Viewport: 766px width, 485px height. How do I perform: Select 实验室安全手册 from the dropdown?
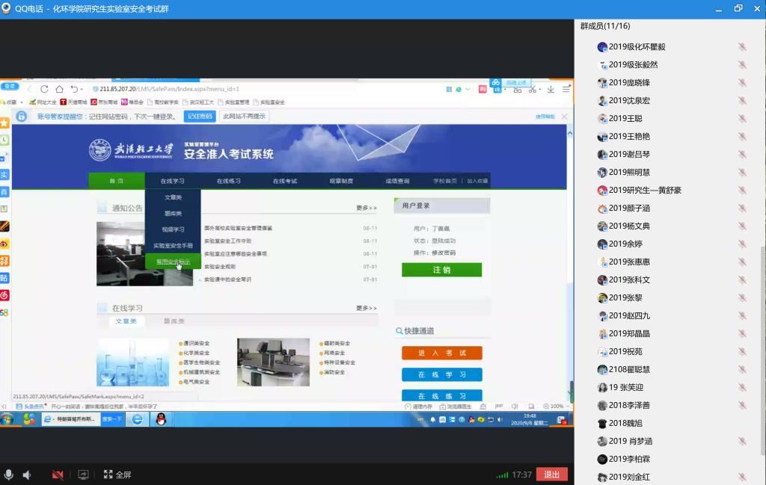(x=173, y=245)
